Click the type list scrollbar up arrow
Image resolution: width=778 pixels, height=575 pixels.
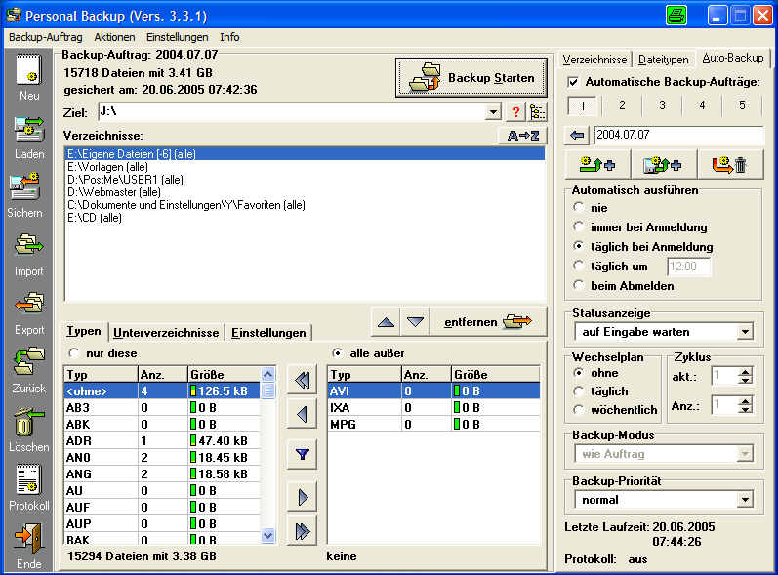(x=267, y=374)
